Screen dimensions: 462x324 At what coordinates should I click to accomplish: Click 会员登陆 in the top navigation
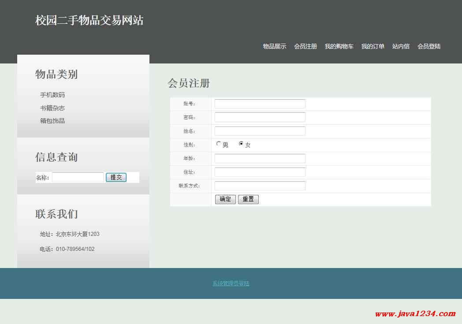click(x=428, y=46)
